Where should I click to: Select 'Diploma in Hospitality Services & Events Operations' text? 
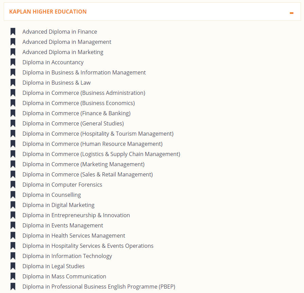pyautogui.click(x=88, y=246)
